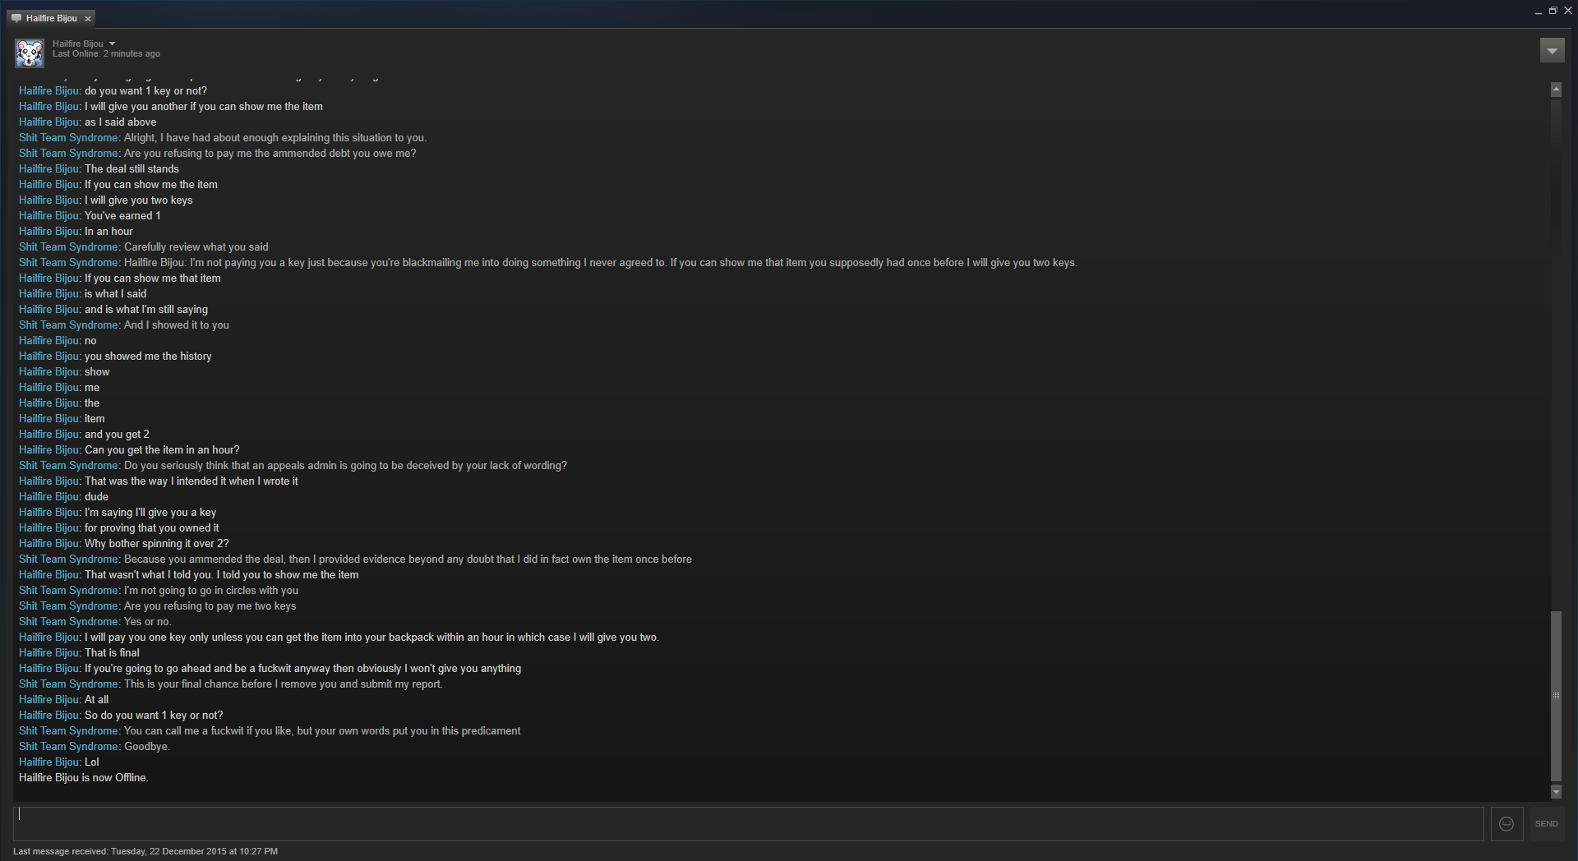Click the sender name on "That is final"
This screenshot has width=1578, height=861.
pyautogui.click(x=49, y=652)
